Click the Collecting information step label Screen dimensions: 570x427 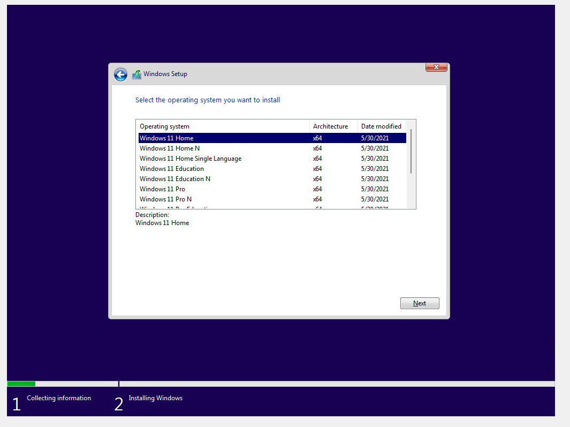[x=59, y=398]
